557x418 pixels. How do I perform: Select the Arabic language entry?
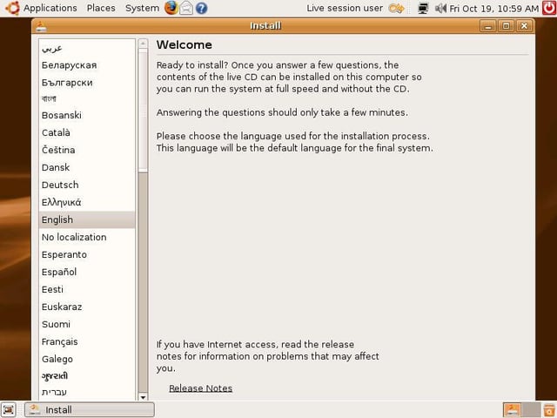(87, 48)
